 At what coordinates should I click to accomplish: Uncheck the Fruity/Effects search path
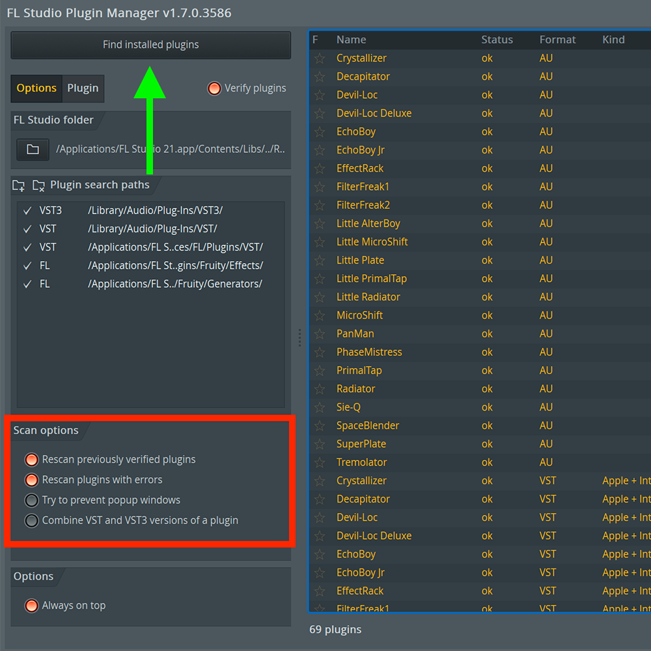pos(27,266)
